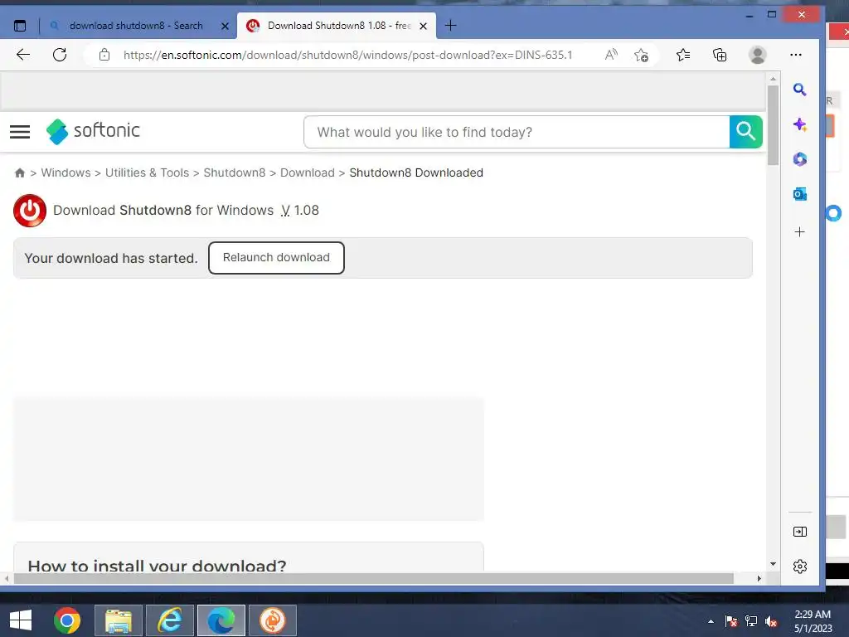The image size is (849, 637).
Task: Click the Softonic logo
Action: [x=93, y=131]
